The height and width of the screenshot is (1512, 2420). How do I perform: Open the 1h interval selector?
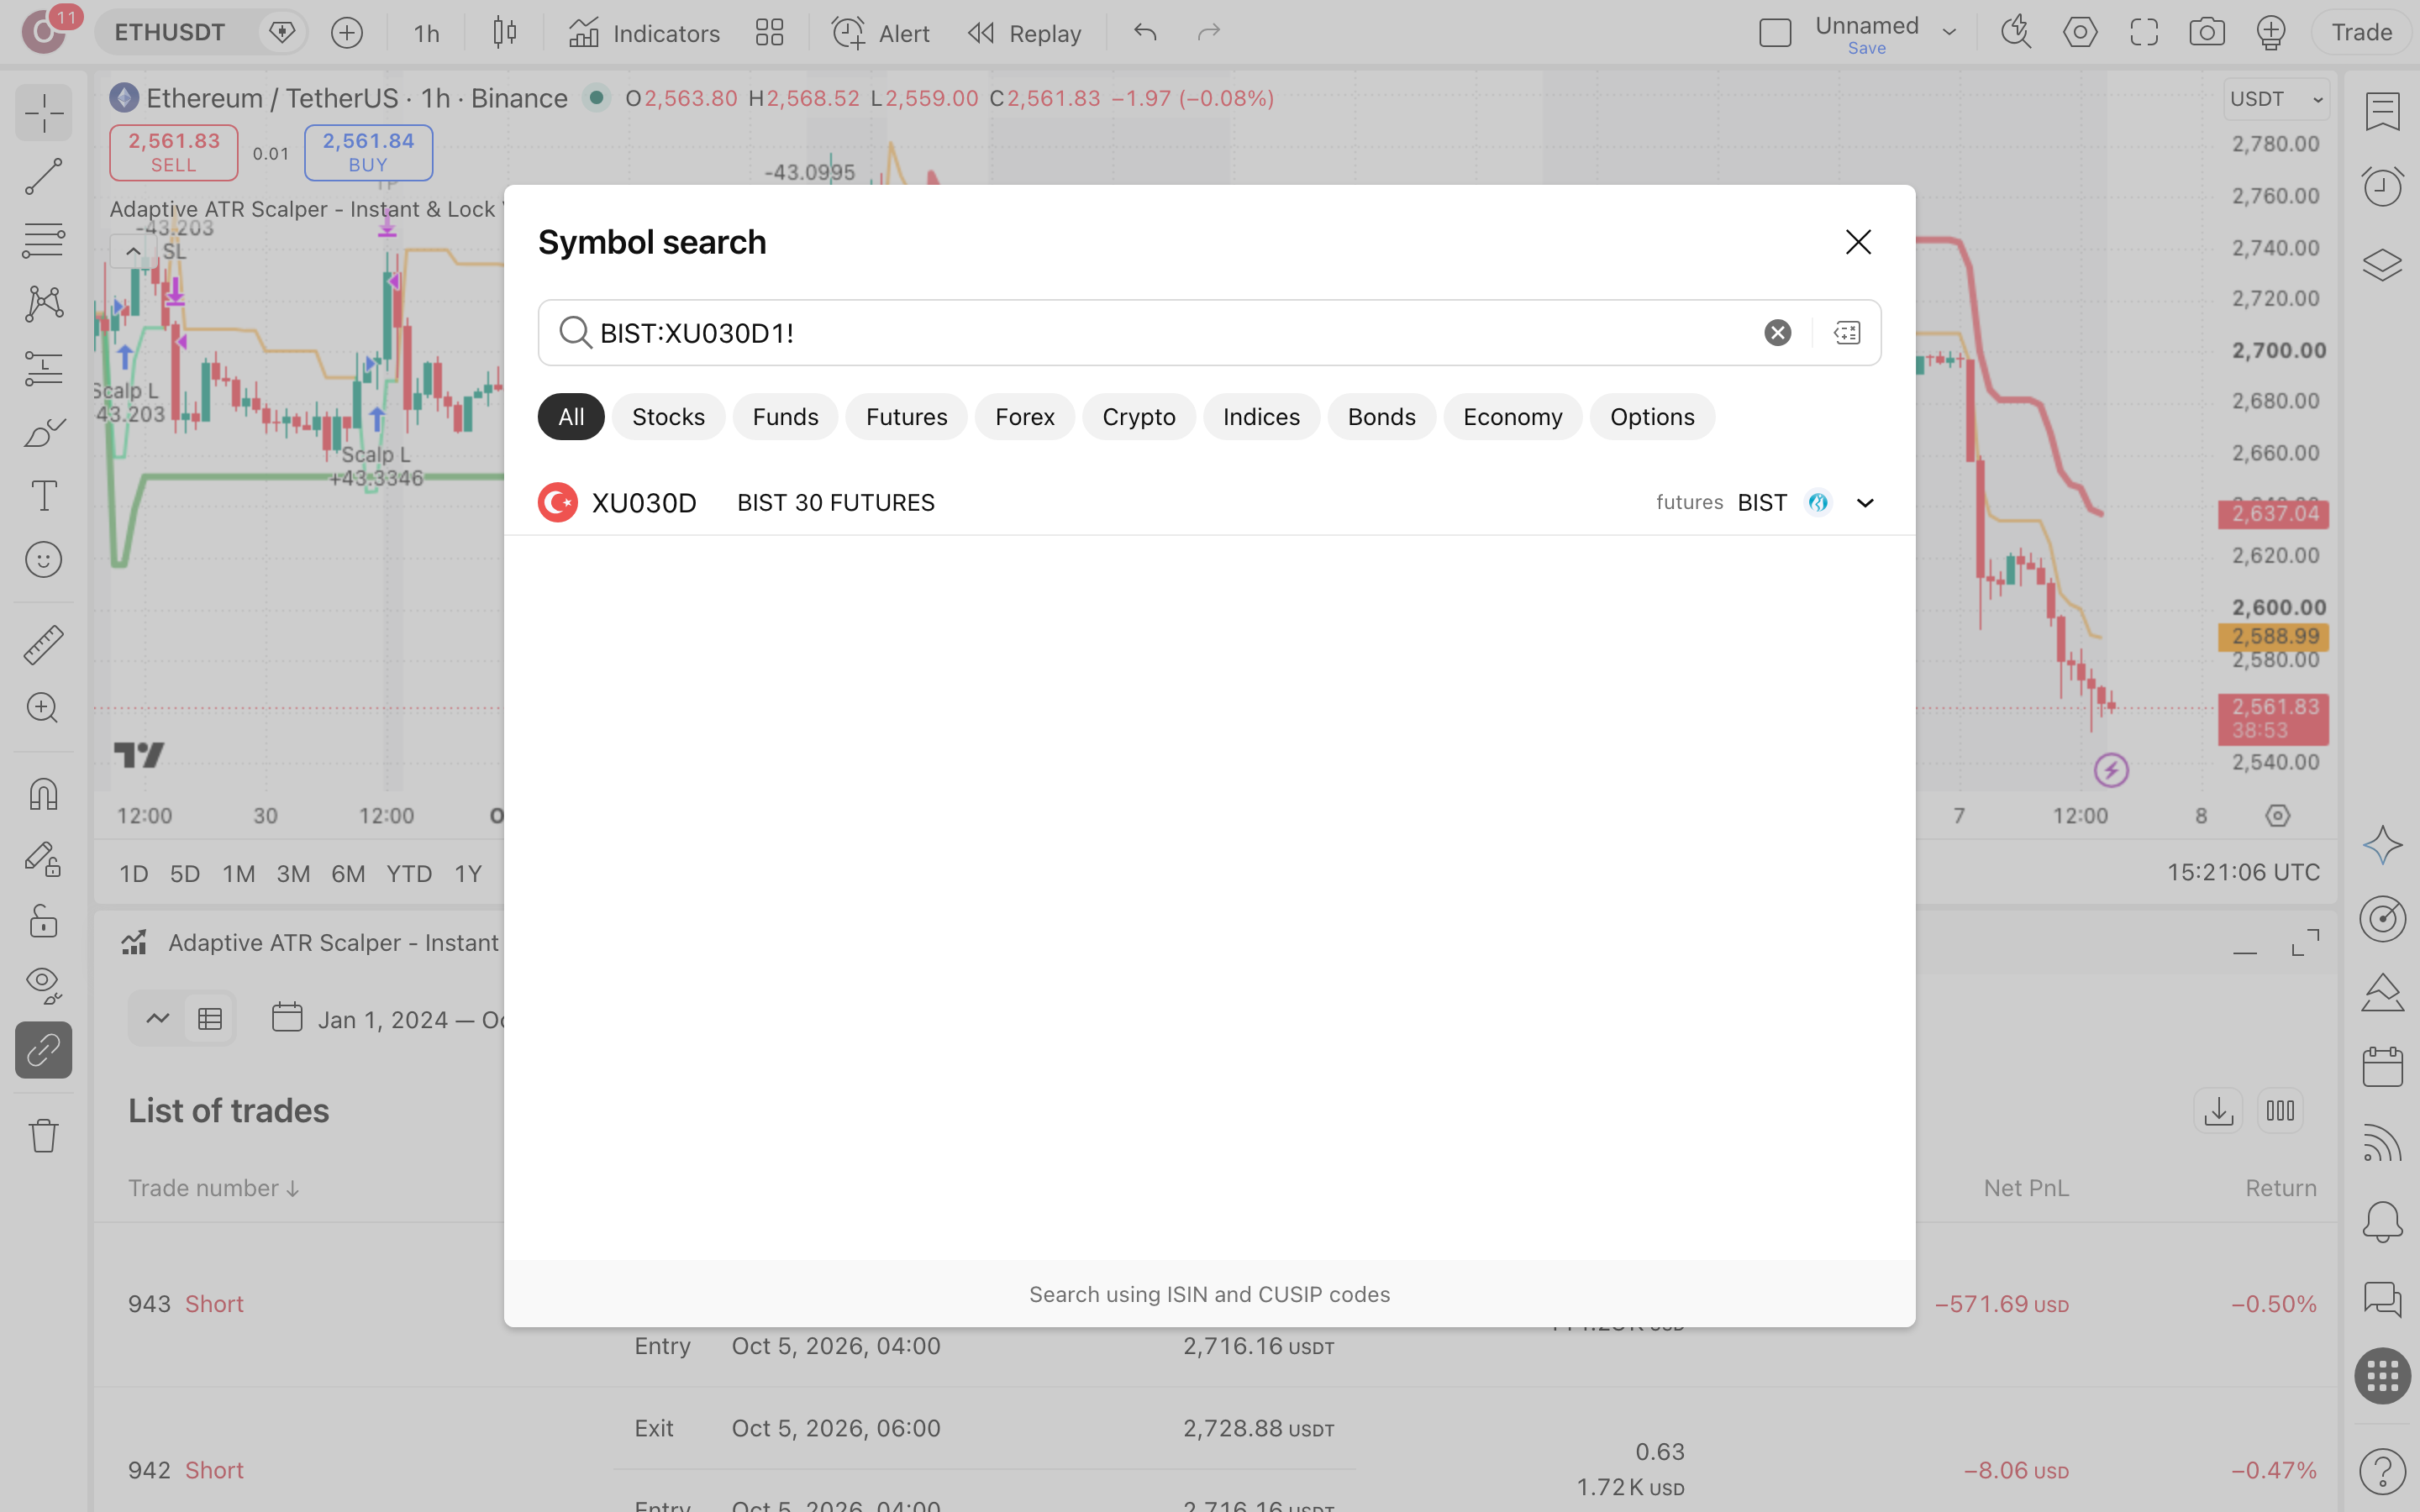427,33
